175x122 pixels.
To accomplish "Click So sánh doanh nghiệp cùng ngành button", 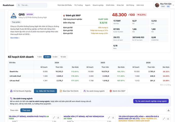I will point(151,101).
